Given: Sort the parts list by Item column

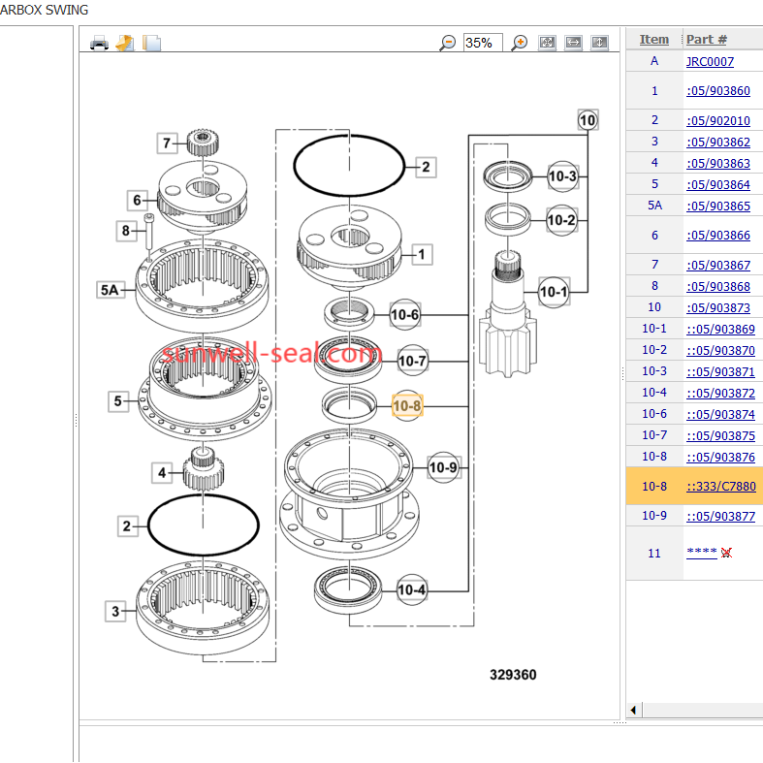Looking at the screenshot, I should [x=653, y=39].
